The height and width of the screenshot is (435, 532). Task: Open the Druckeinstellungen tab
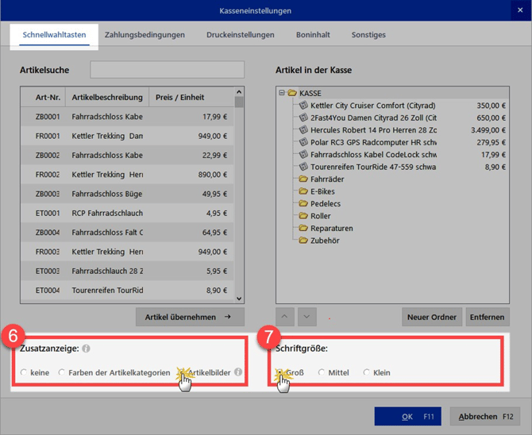[x=240, y=35]
